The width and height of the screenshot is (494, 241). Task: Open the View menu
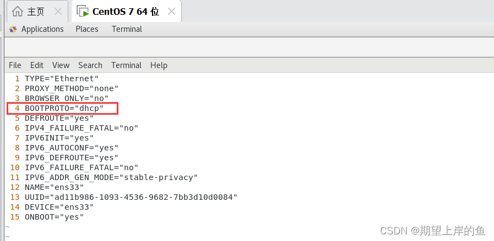pos(61,65)
